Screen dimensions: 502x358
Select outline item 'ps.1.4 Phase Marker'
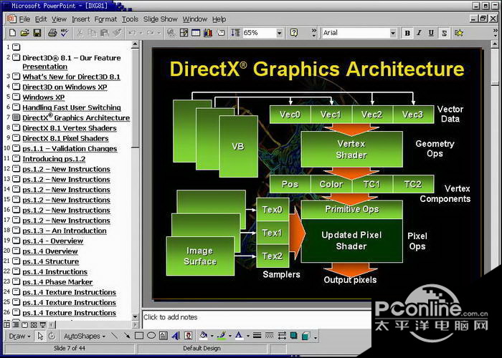[x=57, y=282]
